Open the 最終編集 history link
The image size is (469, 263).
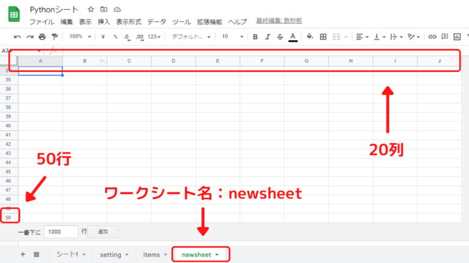point(279,21)
